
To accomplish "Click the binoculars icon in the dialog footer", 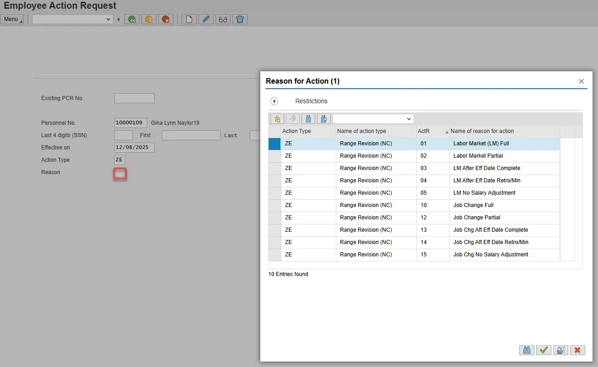I will (x=527, y=350).
